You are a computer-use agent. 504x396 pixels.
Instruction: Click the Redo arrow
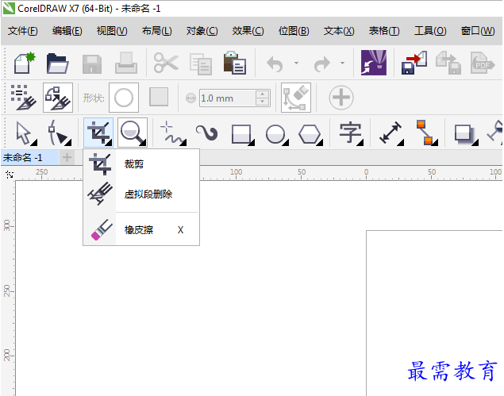[x=321, y=63]
